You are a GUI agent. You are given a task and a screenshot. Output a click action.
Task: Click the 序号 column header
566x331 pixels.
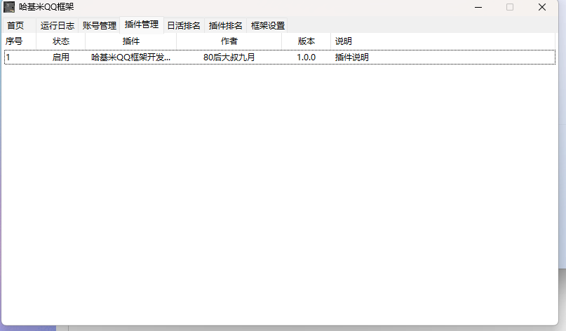pyautogui.click(x=15, y=41)
